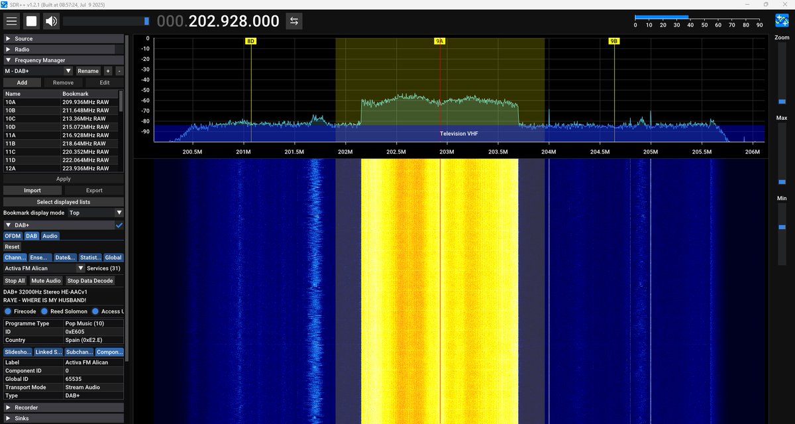The image size is (795, 424).
Task: Click the tuning mode swap-arrows icon
Action: tap(294, 21)
